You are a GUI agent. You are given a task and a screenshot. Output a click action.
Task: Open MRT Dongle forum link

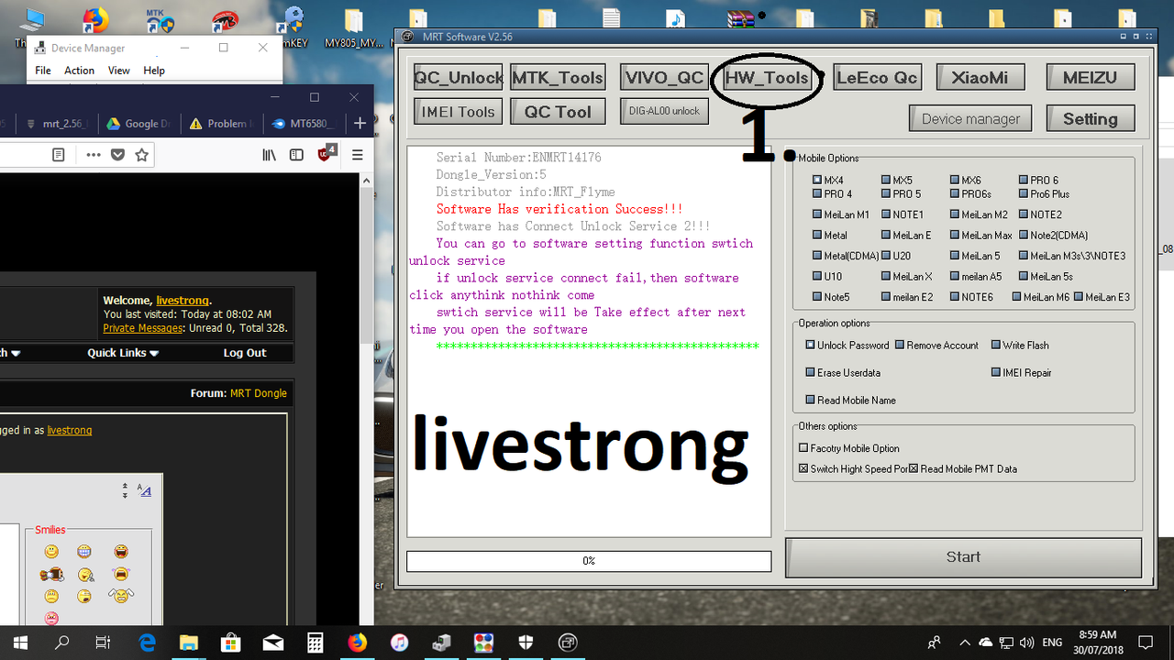coord(259,393)
